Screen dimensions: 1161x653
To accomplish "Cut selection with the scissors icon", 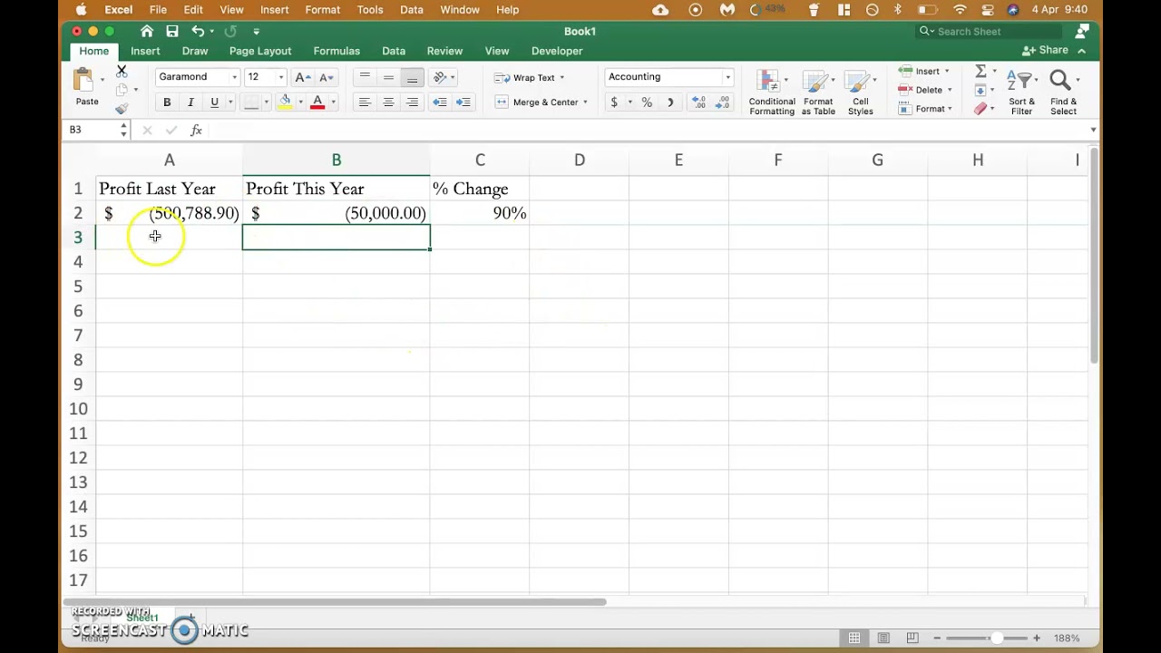I will 122,71.
